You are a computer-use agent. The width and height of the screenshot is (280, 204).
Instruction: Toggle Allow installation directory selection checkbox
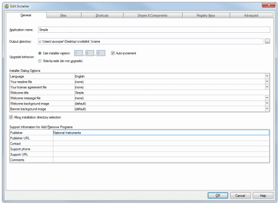[11, 117]
